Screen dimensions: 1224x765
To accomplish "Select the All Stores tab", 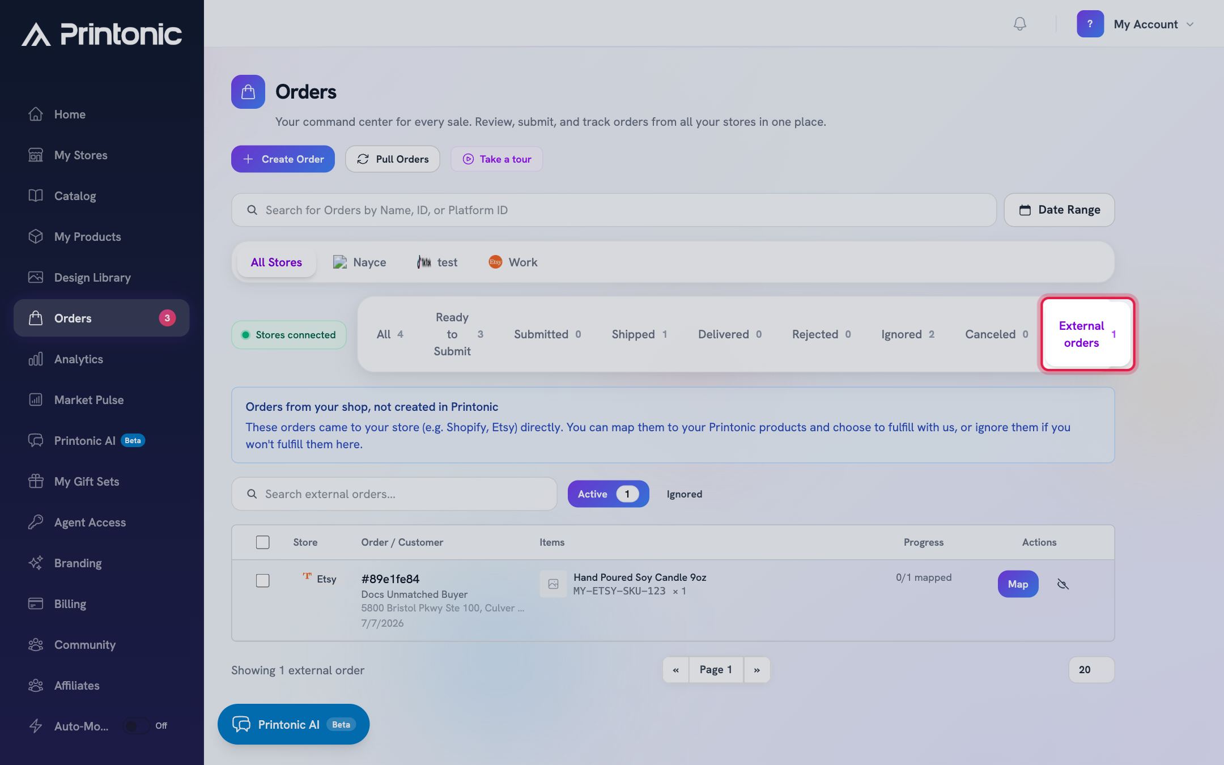I will click(277, 262).
